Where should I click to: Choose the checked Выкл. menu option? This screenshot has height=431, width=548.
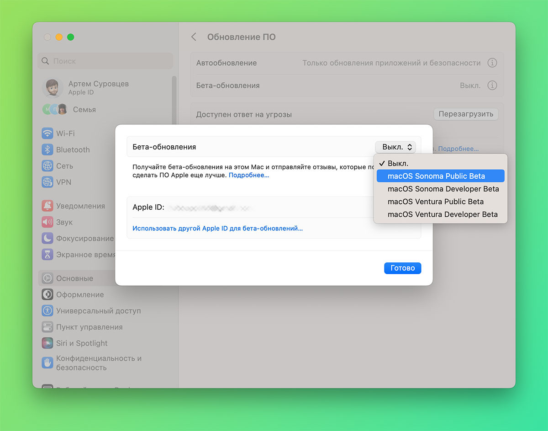pyautogui.click(x=440, y=163)
